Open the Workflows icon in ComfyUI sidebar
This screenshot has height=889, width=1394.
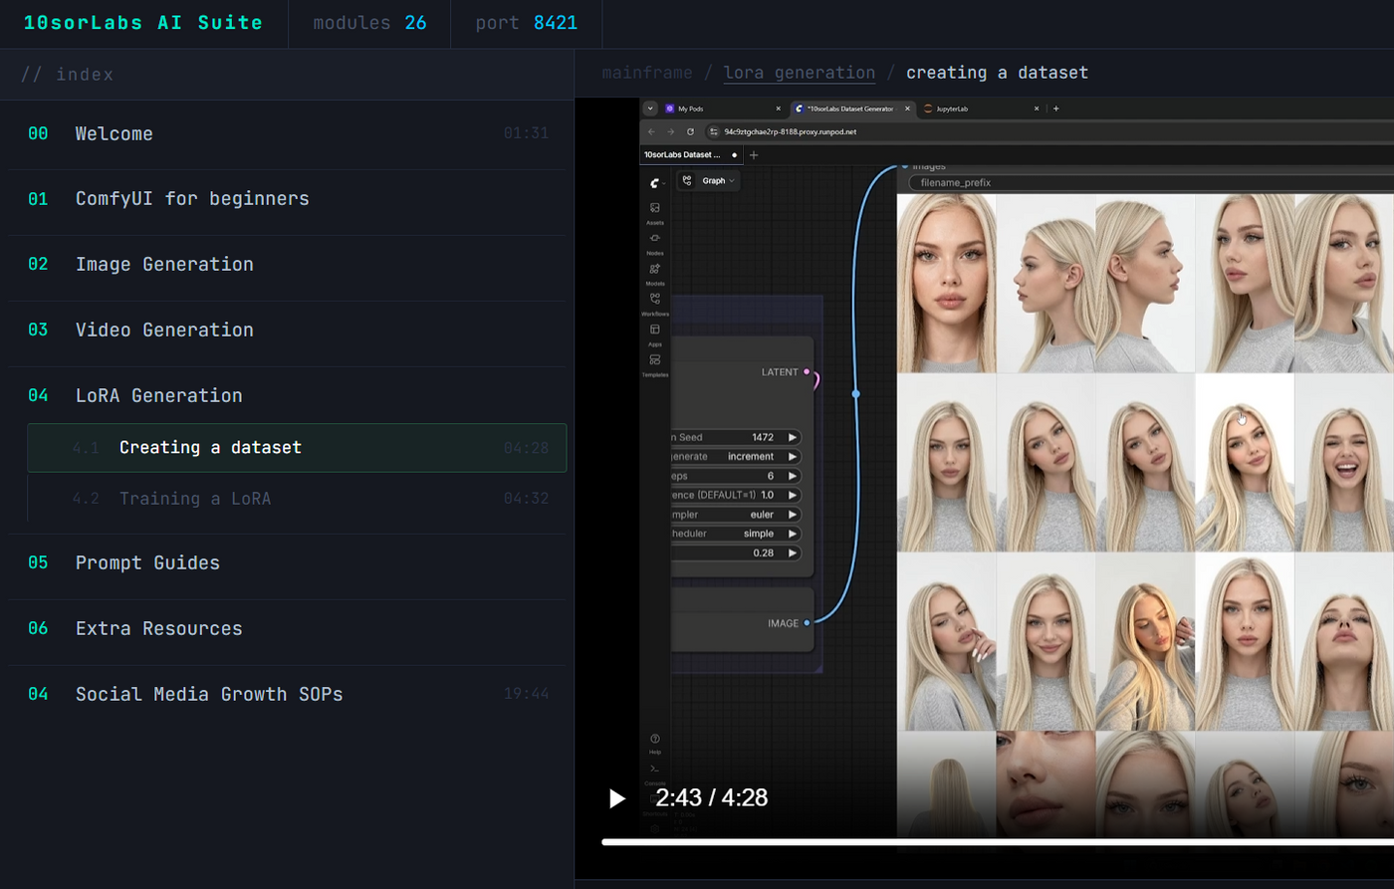[655, 304]
